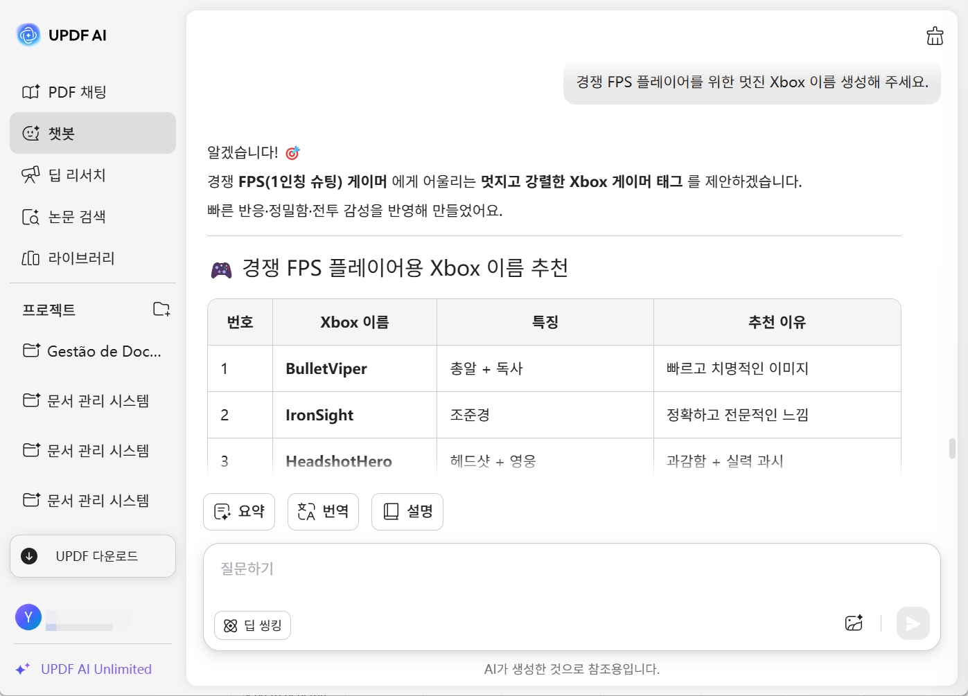The width and height of the screenshot is (968, 696).
Task: Open PDF 채팅 from the sidebar
Action: click(x=93, y=92)
